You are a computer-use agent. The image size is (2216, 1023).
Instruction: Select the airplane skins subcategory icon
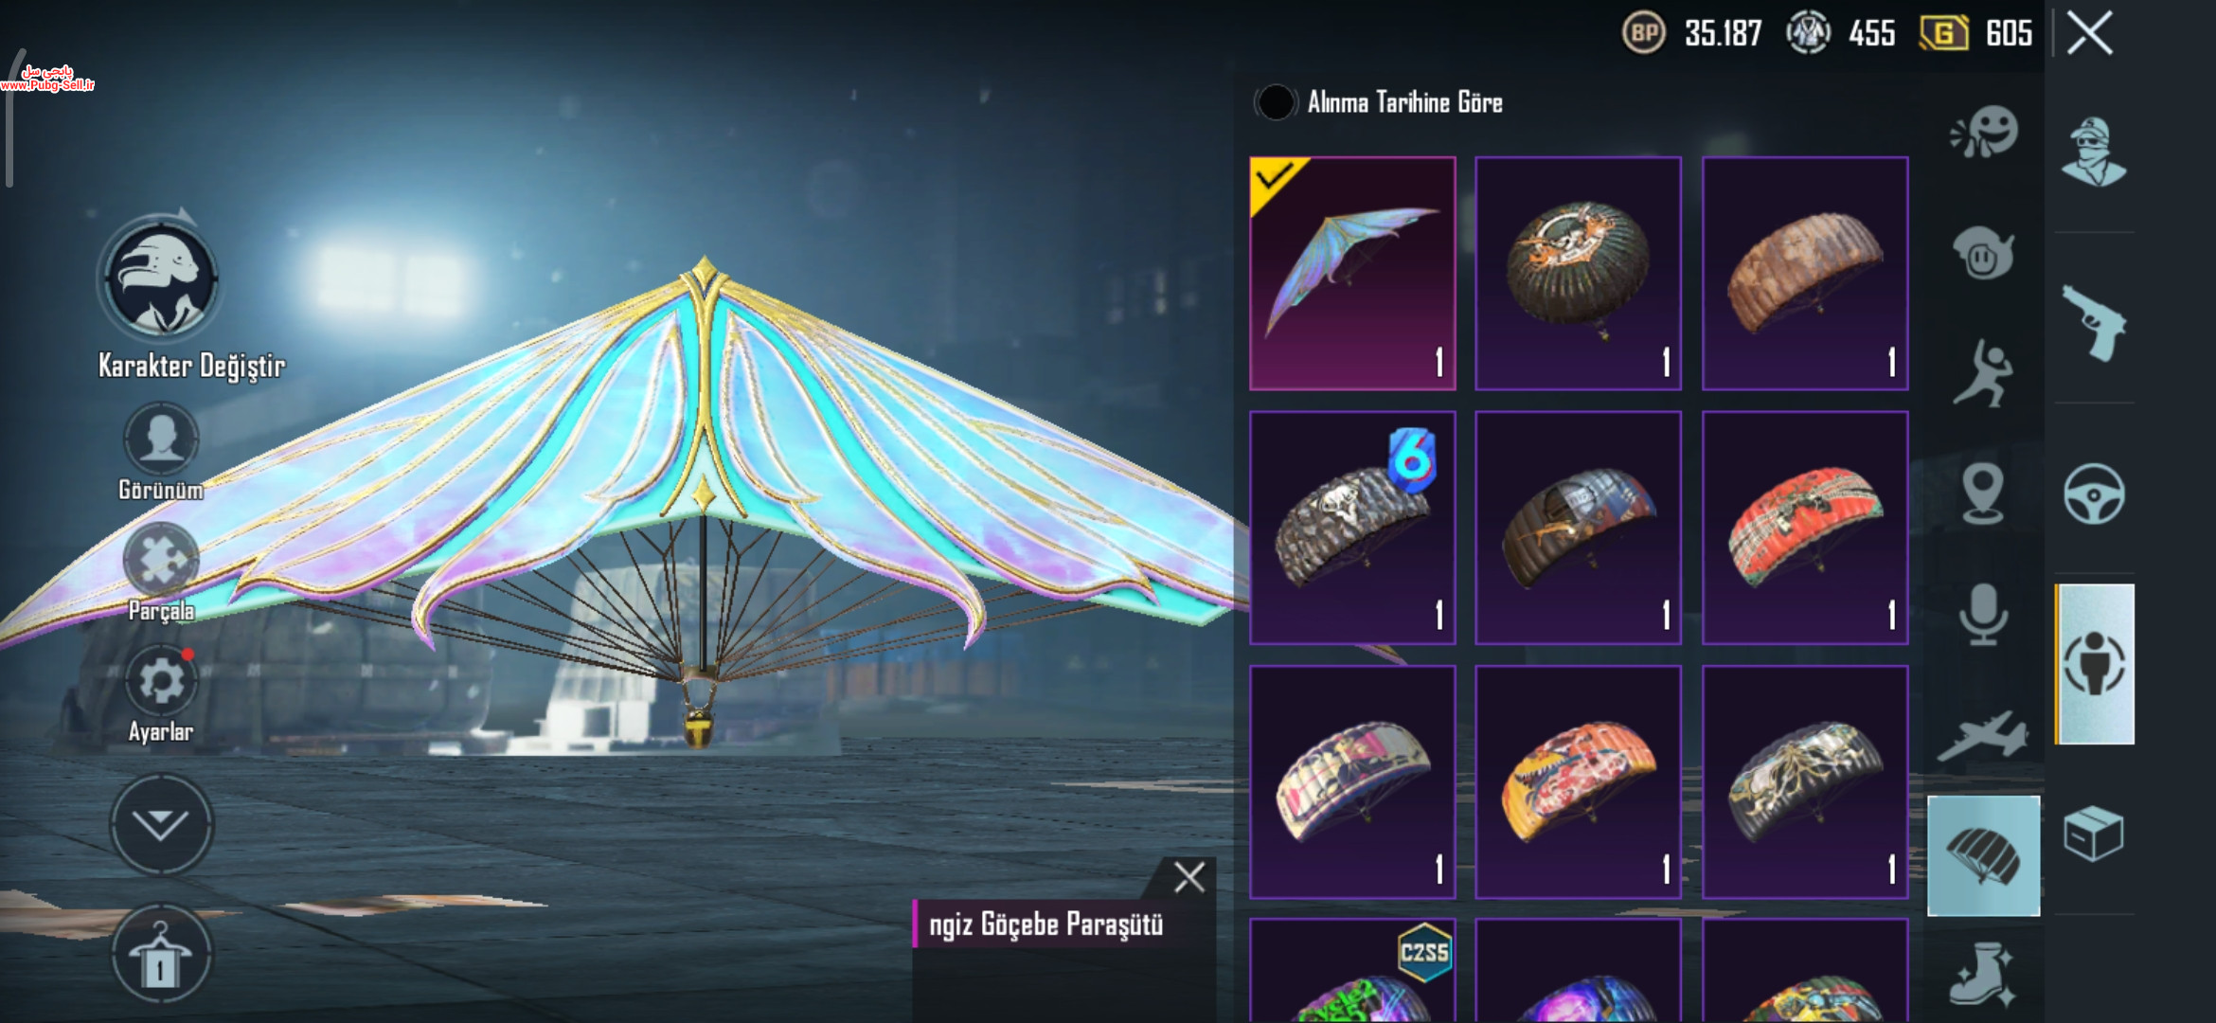click(x=1983, y=737)
